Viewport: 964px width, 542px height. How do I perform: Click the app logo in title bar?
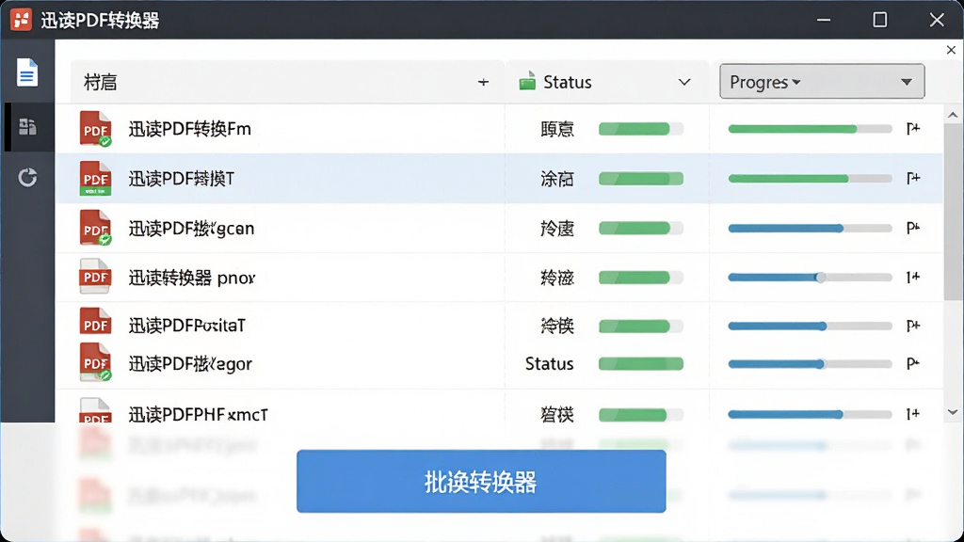pyautogui.click(x=21, y=20)
